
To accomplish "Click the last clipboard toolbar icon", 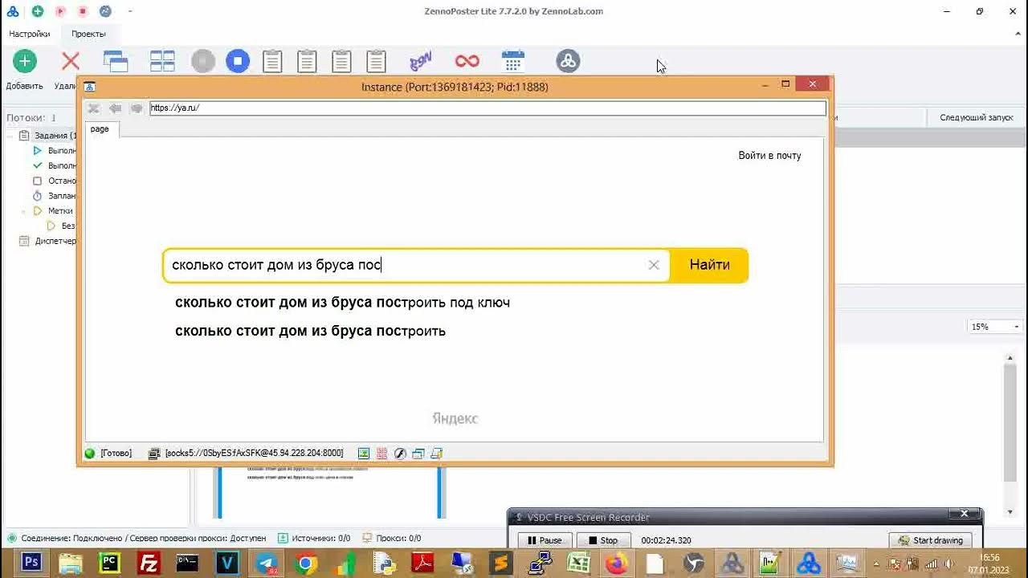I will (376, 61).
